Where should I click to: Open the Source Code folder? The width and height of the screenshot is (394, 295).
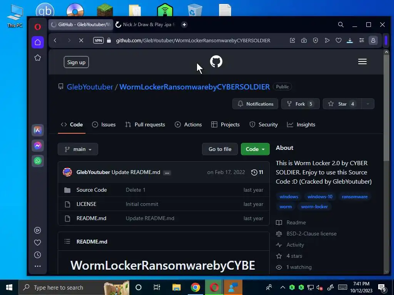click(92, 190)
